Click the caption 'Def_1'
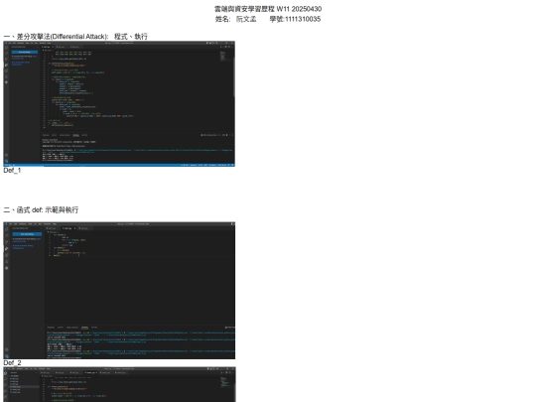This screenshot has width=536, height=402. pyautogui.click(x=12, y=171)
